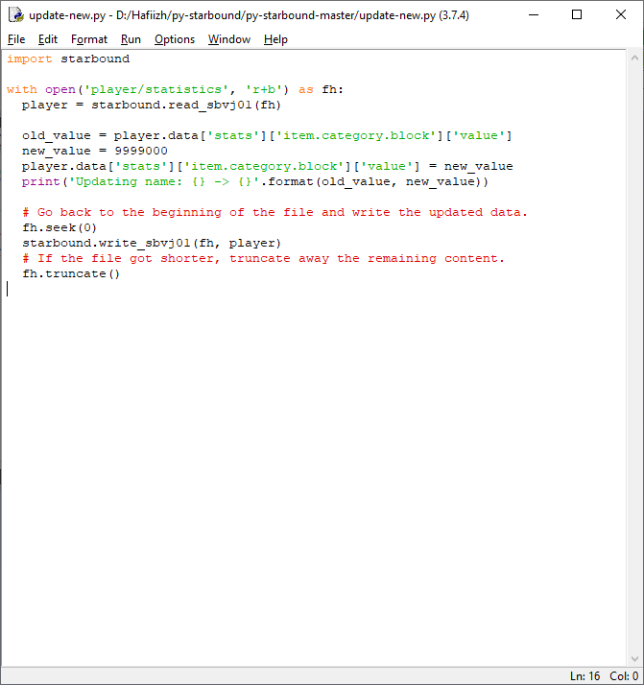Click the IDLE Python file icon in title bar
Screen dimensions: 644x685
coord(16,14)
